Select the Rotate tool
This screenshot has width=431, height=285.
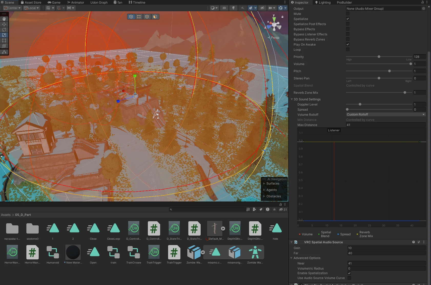pos(4,30)
